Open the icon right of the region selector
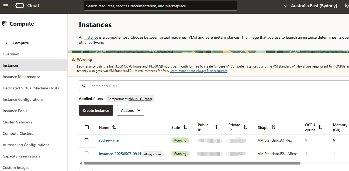The width and height of the screenshot is (349, 171). pyautogui.click(x=347, y=6)
